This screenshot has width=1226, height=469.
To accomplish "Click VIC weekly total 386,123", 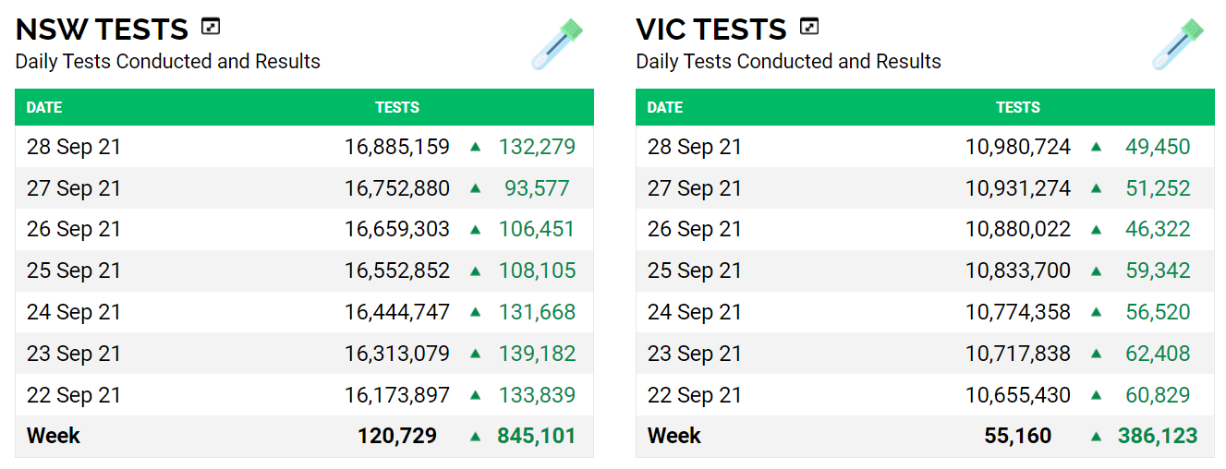I will [1158, 436].
